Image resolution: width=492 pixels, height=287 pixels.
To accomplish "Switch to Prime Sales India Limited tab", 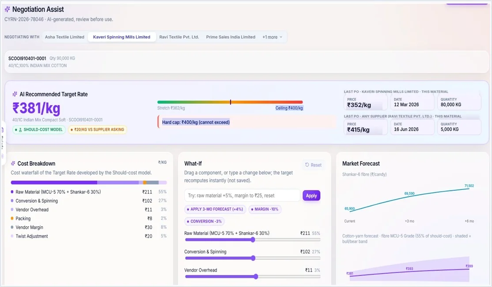I will tap(231, 37).
